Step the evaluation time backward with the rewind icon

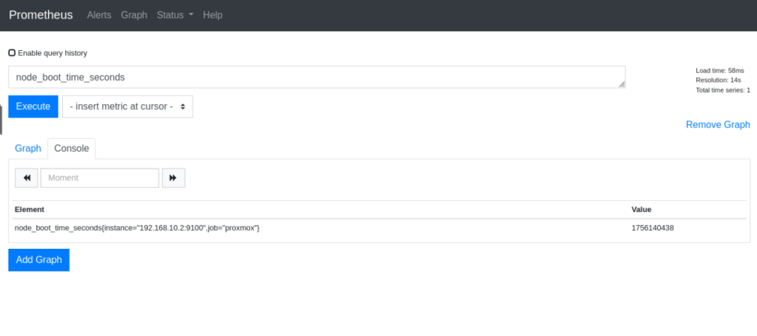tap(27, 178)
